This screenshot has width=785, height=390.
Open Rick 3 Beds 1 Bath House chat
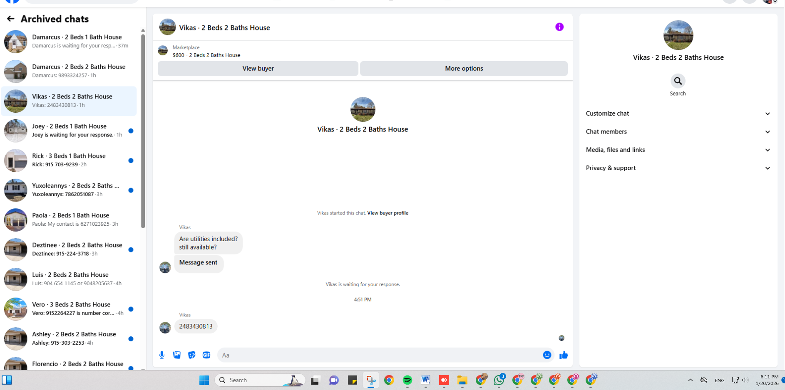click(x=69, y=160)
